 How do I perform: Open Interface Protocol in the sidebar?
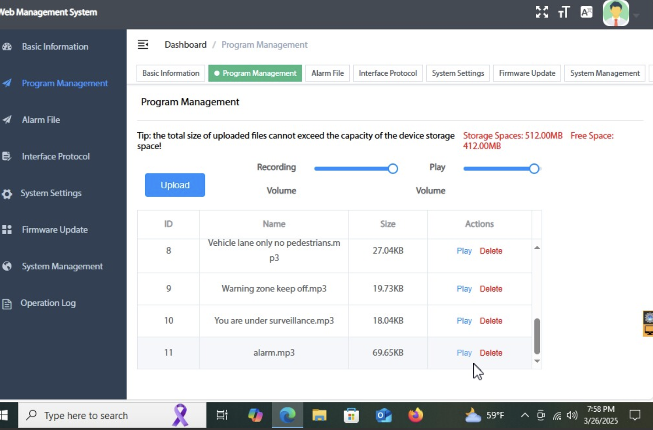point(56,156)
